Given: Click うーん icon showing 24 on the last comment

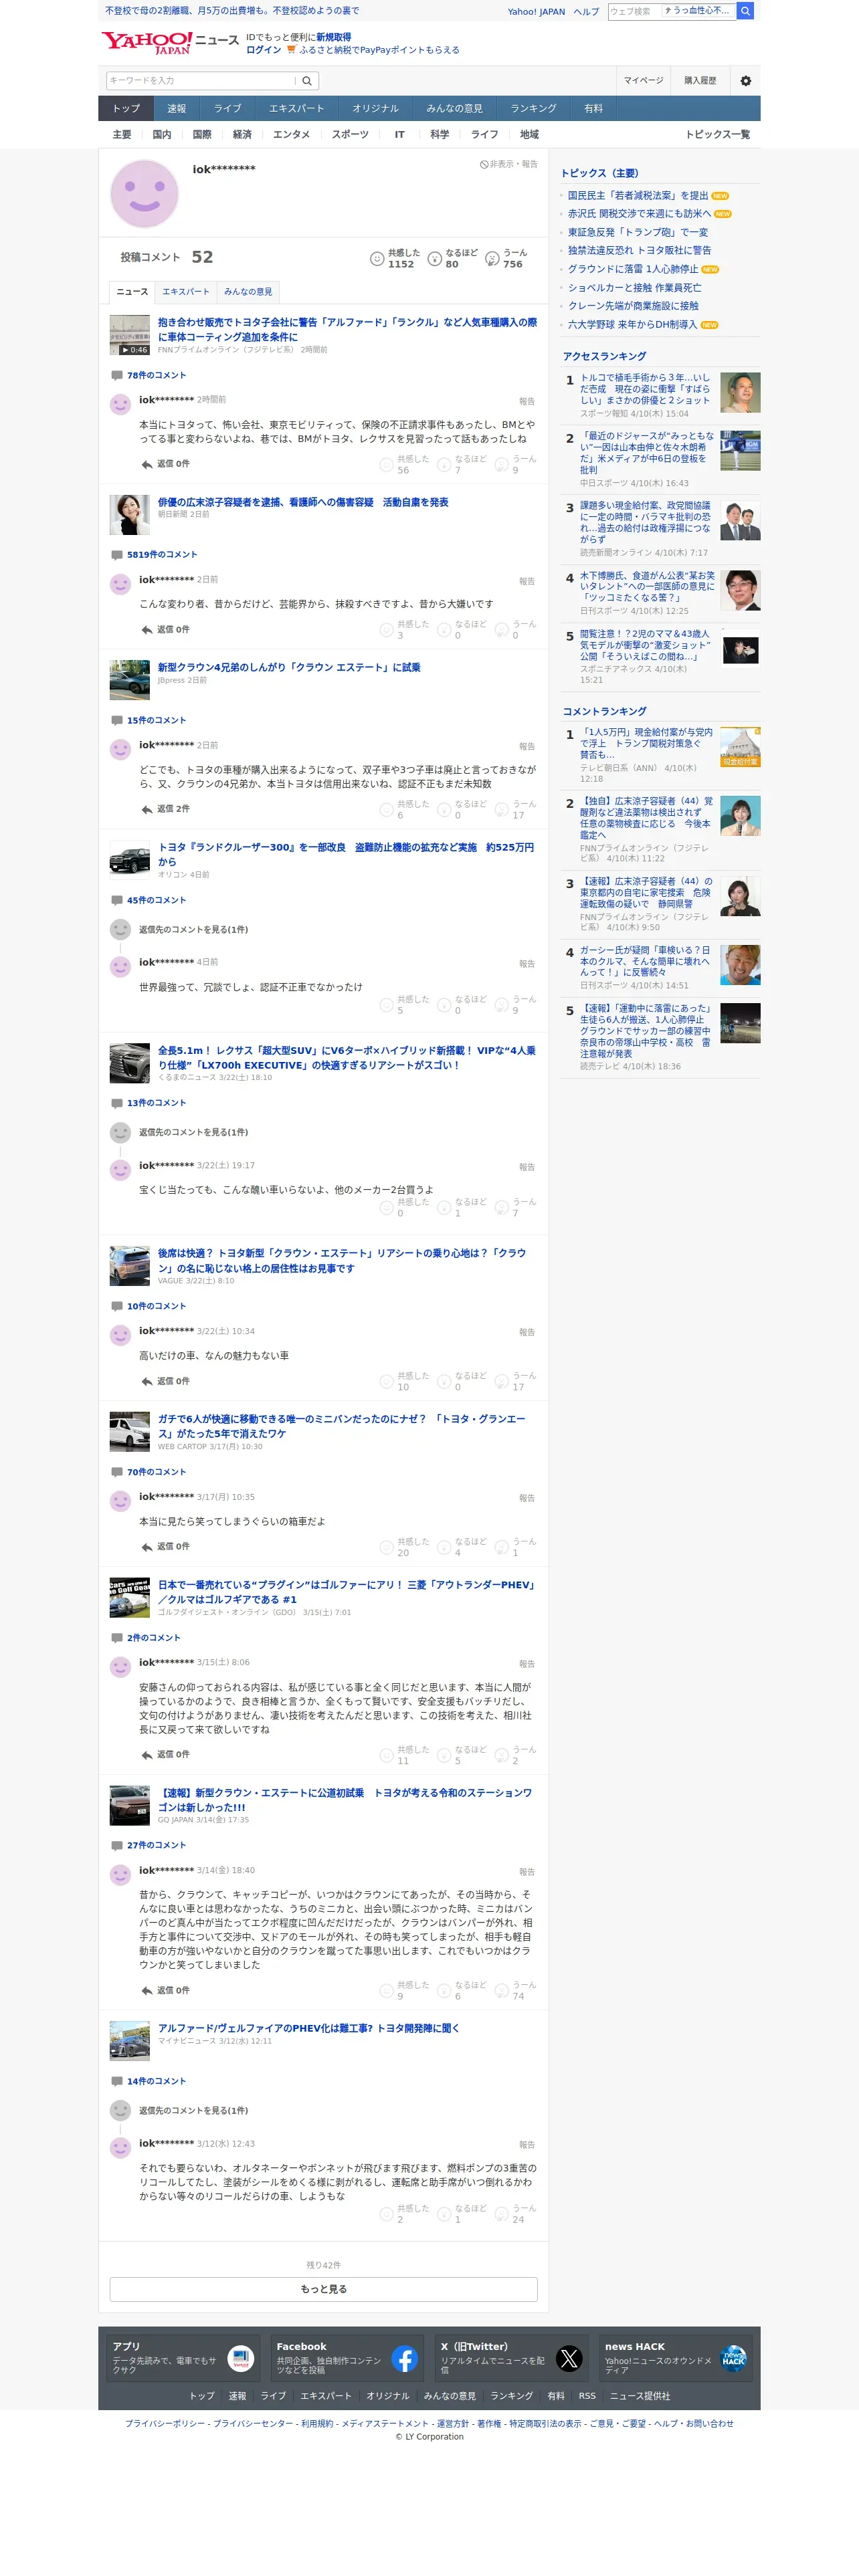Looking at the screenshot, I should pos(502,2213).
